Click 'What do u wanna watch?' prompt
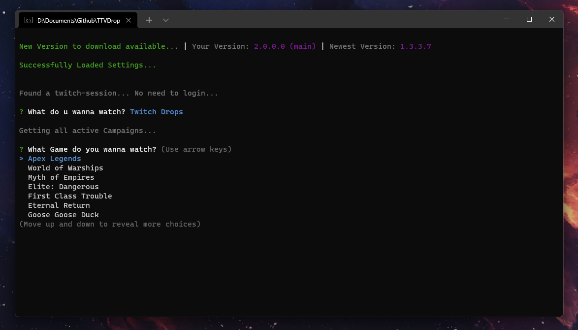 coord(76,112)
